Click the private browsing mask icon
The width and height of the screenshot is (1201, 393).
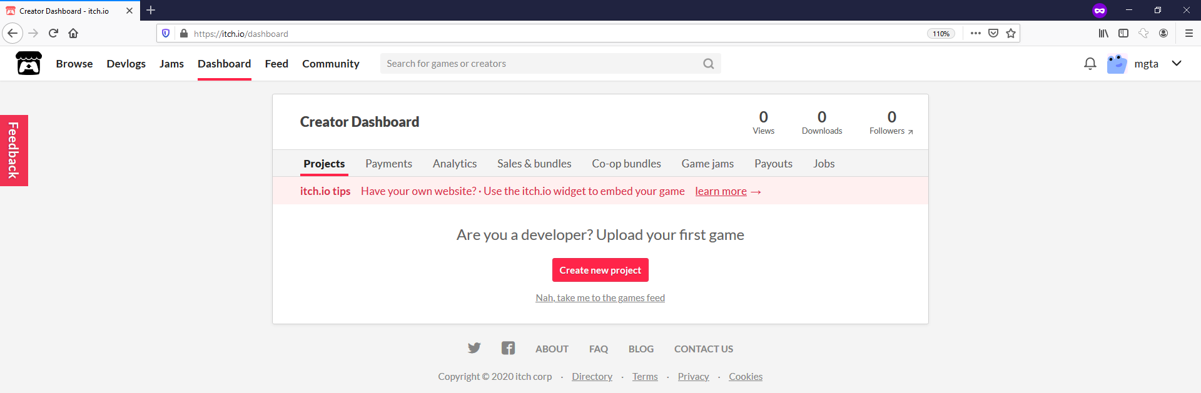click(x=1100, y=11)
